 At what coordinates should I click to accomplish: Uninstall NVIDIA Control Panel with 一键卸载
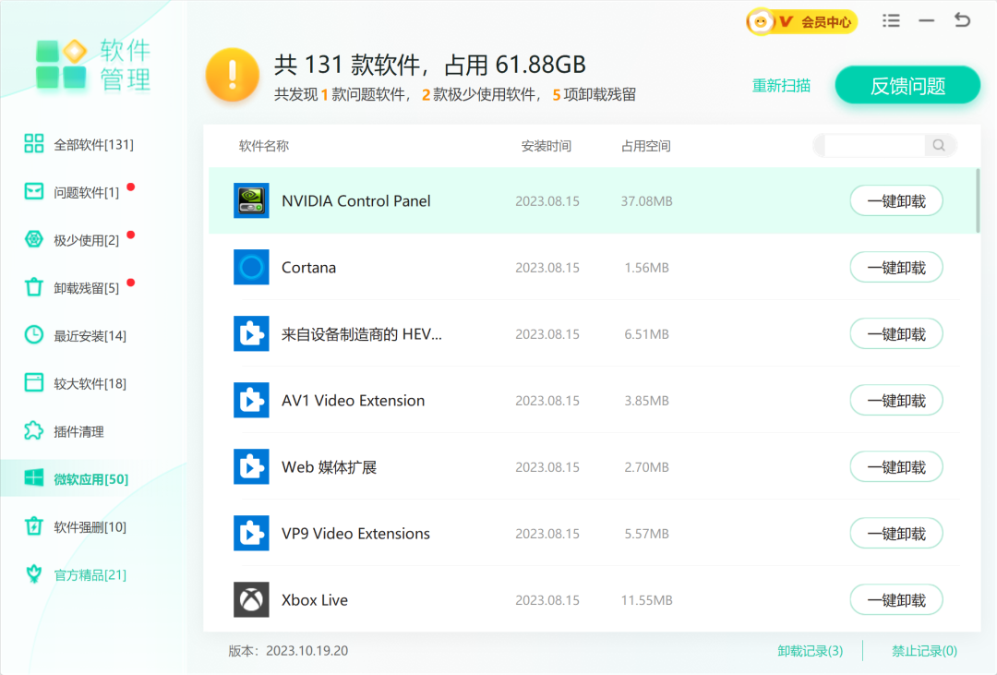[896, 201]
